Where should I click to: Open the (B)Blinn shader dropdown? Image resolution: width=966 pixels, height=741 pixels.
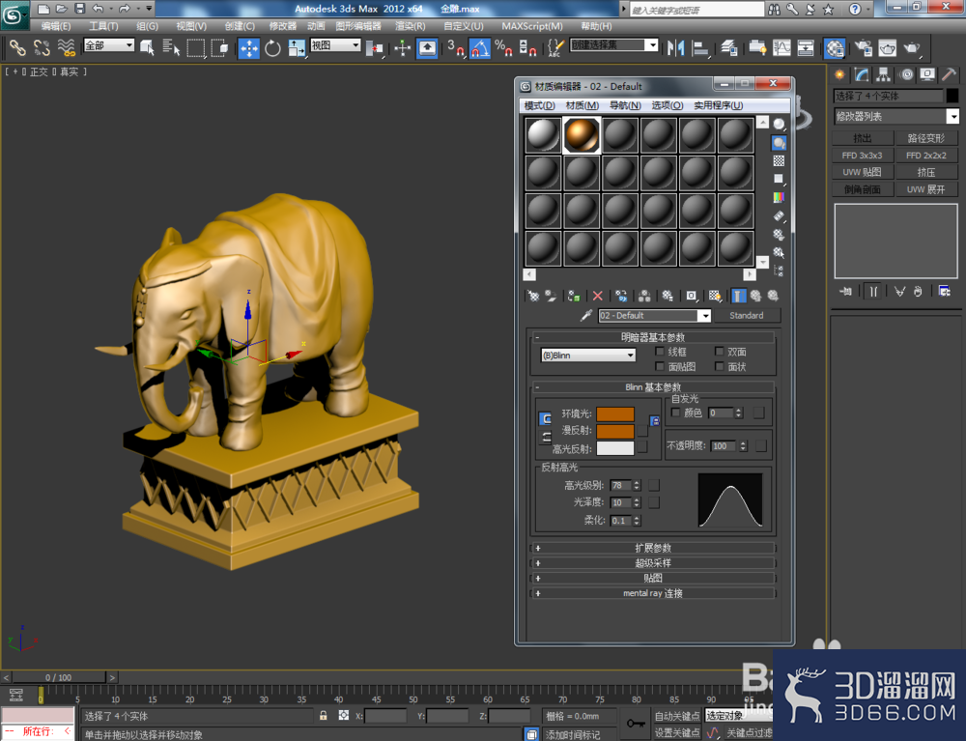[587, 356]
